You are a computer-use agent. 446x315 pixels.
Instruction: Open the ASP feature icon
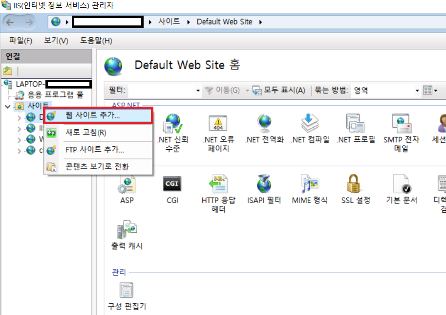(x=127, y=189)
